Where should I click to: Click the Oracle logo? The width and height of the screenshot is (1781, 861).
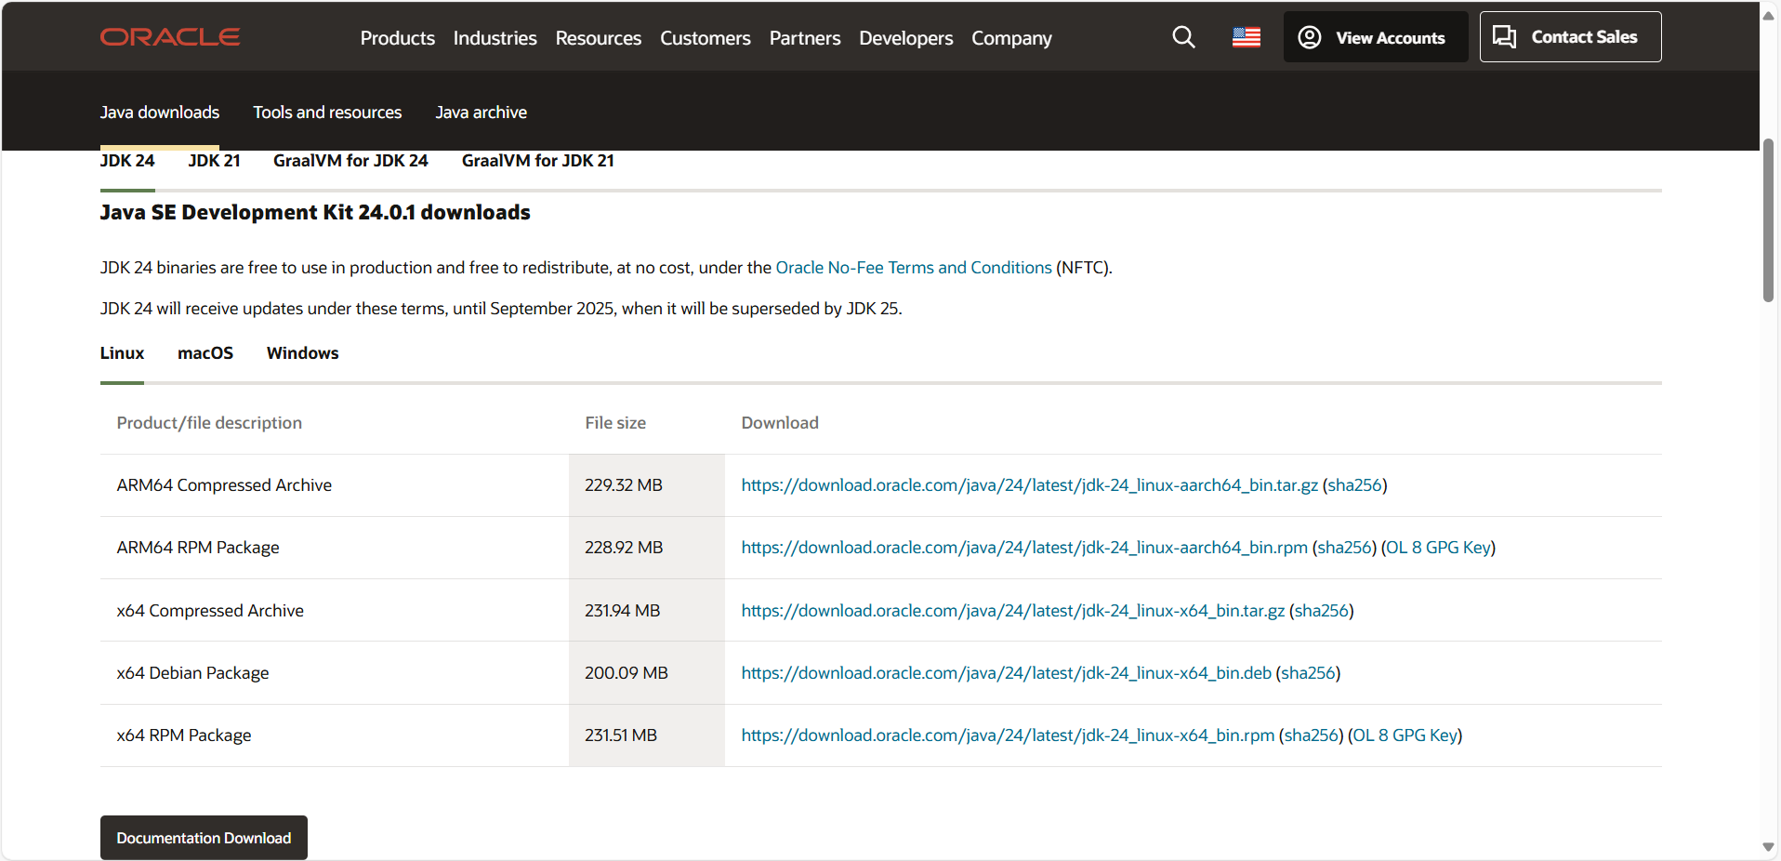point(170,37)
